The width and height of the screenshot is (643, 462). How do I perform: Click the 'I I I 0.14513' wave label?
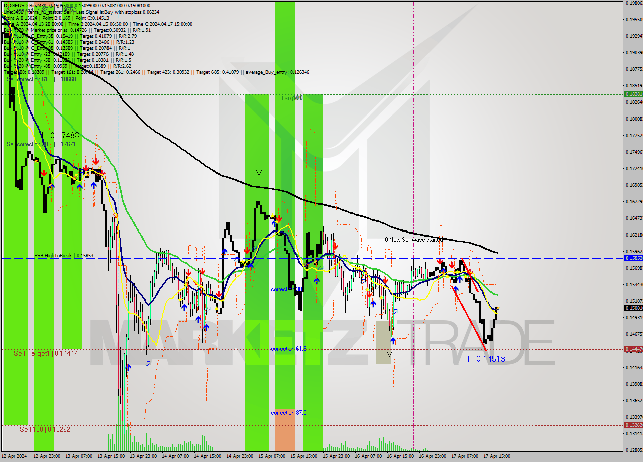click(x=484, y=359)
